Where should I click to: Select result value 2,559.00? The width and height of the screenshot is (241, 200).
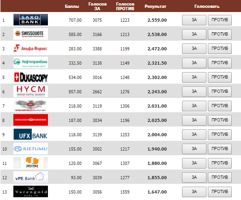[x=157, y=20]
